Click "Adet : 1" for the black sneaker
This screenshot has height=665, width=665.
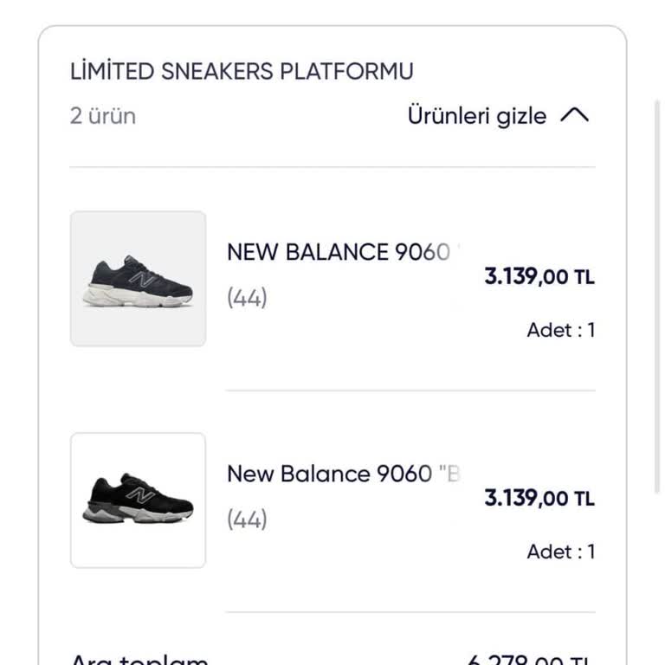click(x=560, y=552)
